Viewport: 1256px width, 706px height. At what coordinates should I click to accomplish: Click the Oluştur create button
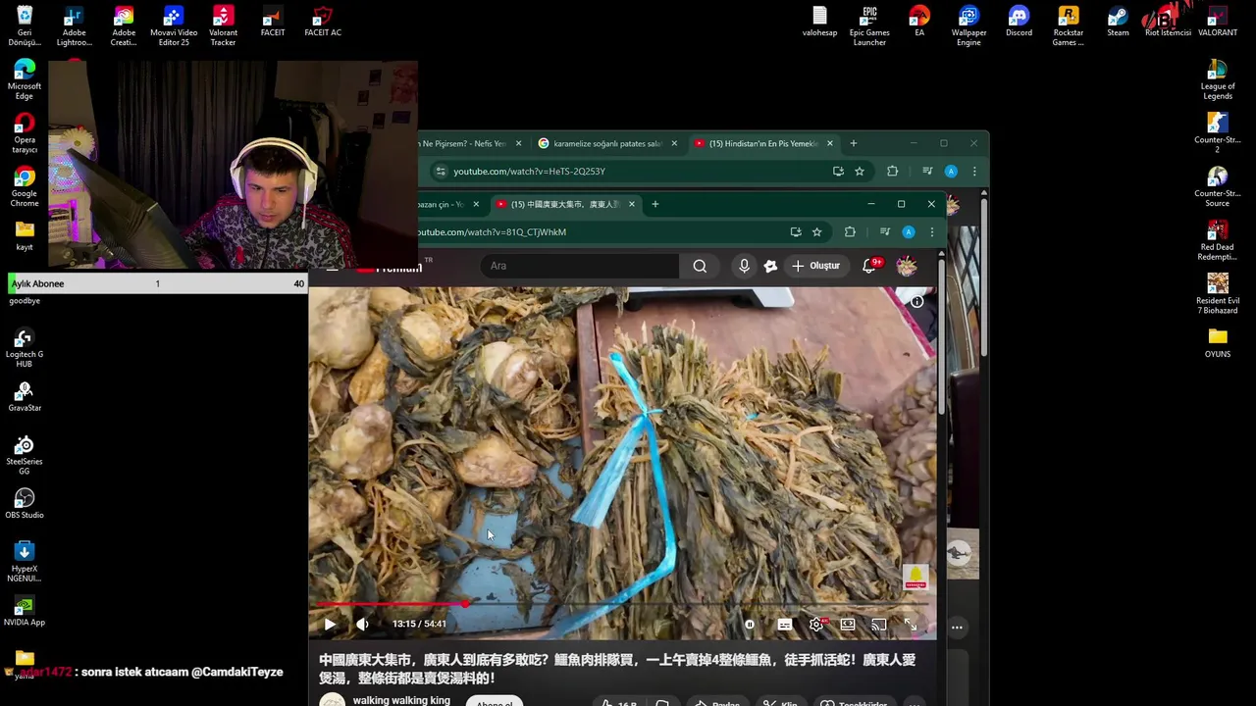click(x=815, y=266)
